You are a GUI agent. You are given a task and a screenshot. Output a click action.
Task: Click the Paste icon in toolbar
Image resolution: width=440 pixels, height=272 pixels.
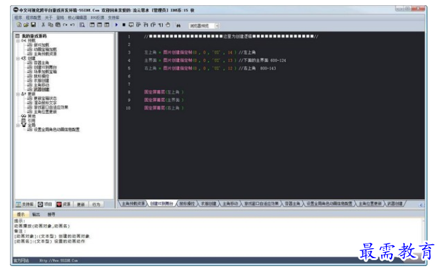click(58, 25)
